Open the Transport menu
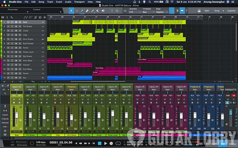238x148 pixels. pyautogui.click(x=79, y=2)
